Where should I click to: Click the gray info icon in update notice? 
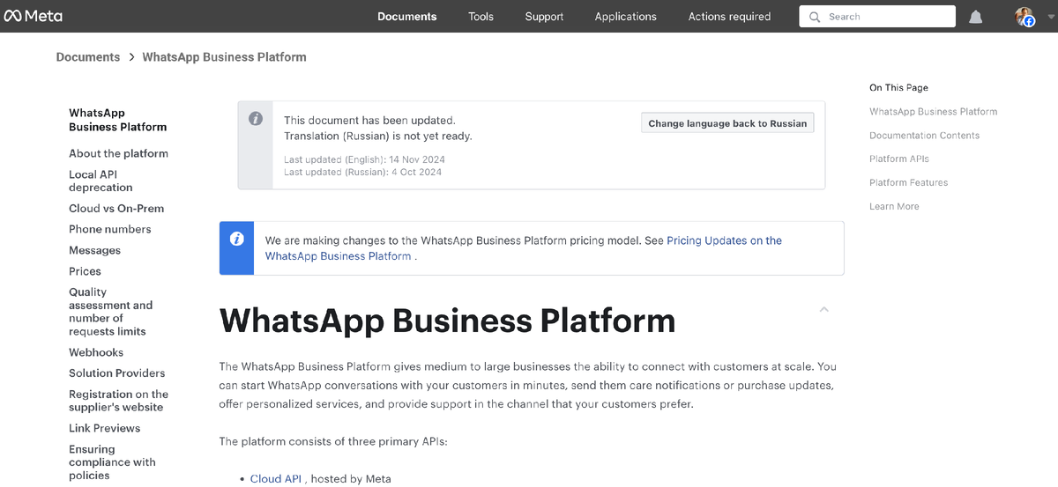256,119
